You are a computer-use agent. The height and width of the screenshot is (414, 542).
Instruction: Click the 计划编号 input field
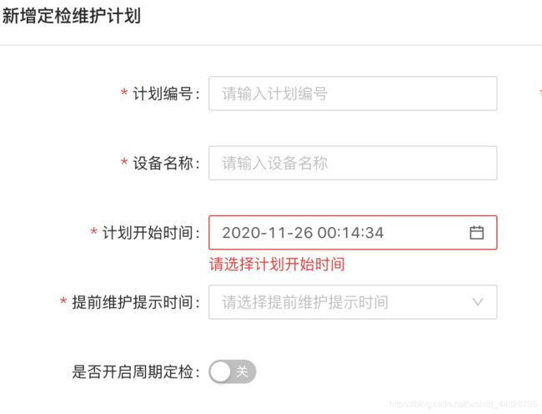coord(353,93)
